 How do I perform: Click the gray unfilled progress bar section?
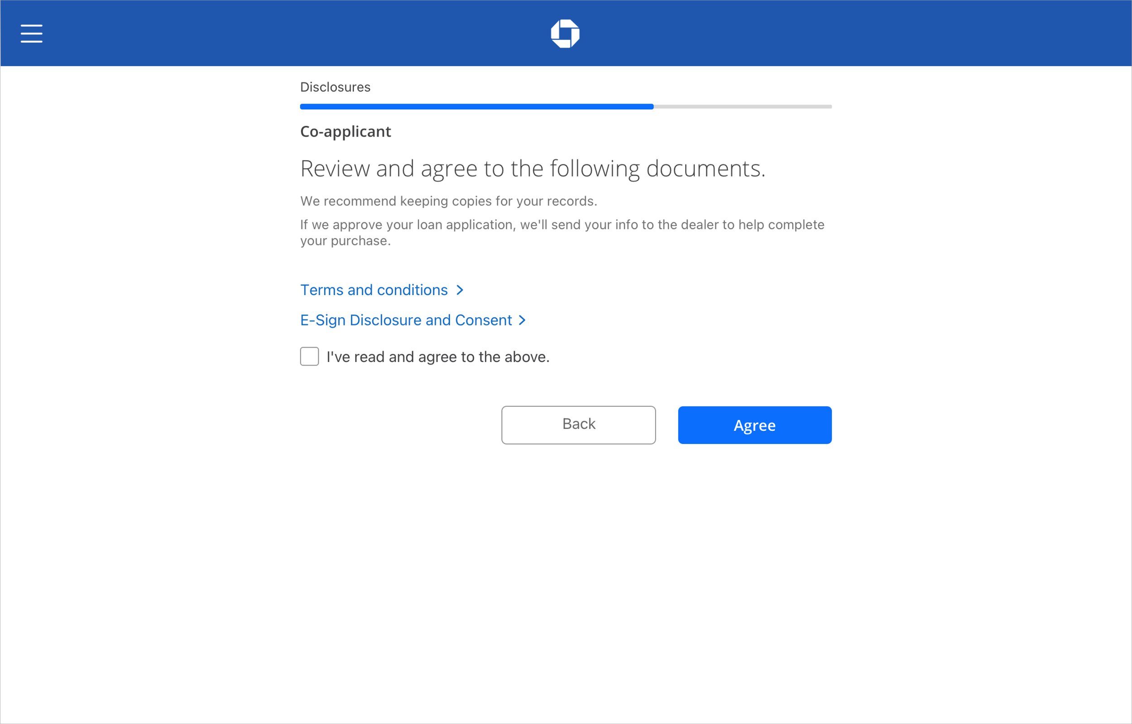click(743, 107)
